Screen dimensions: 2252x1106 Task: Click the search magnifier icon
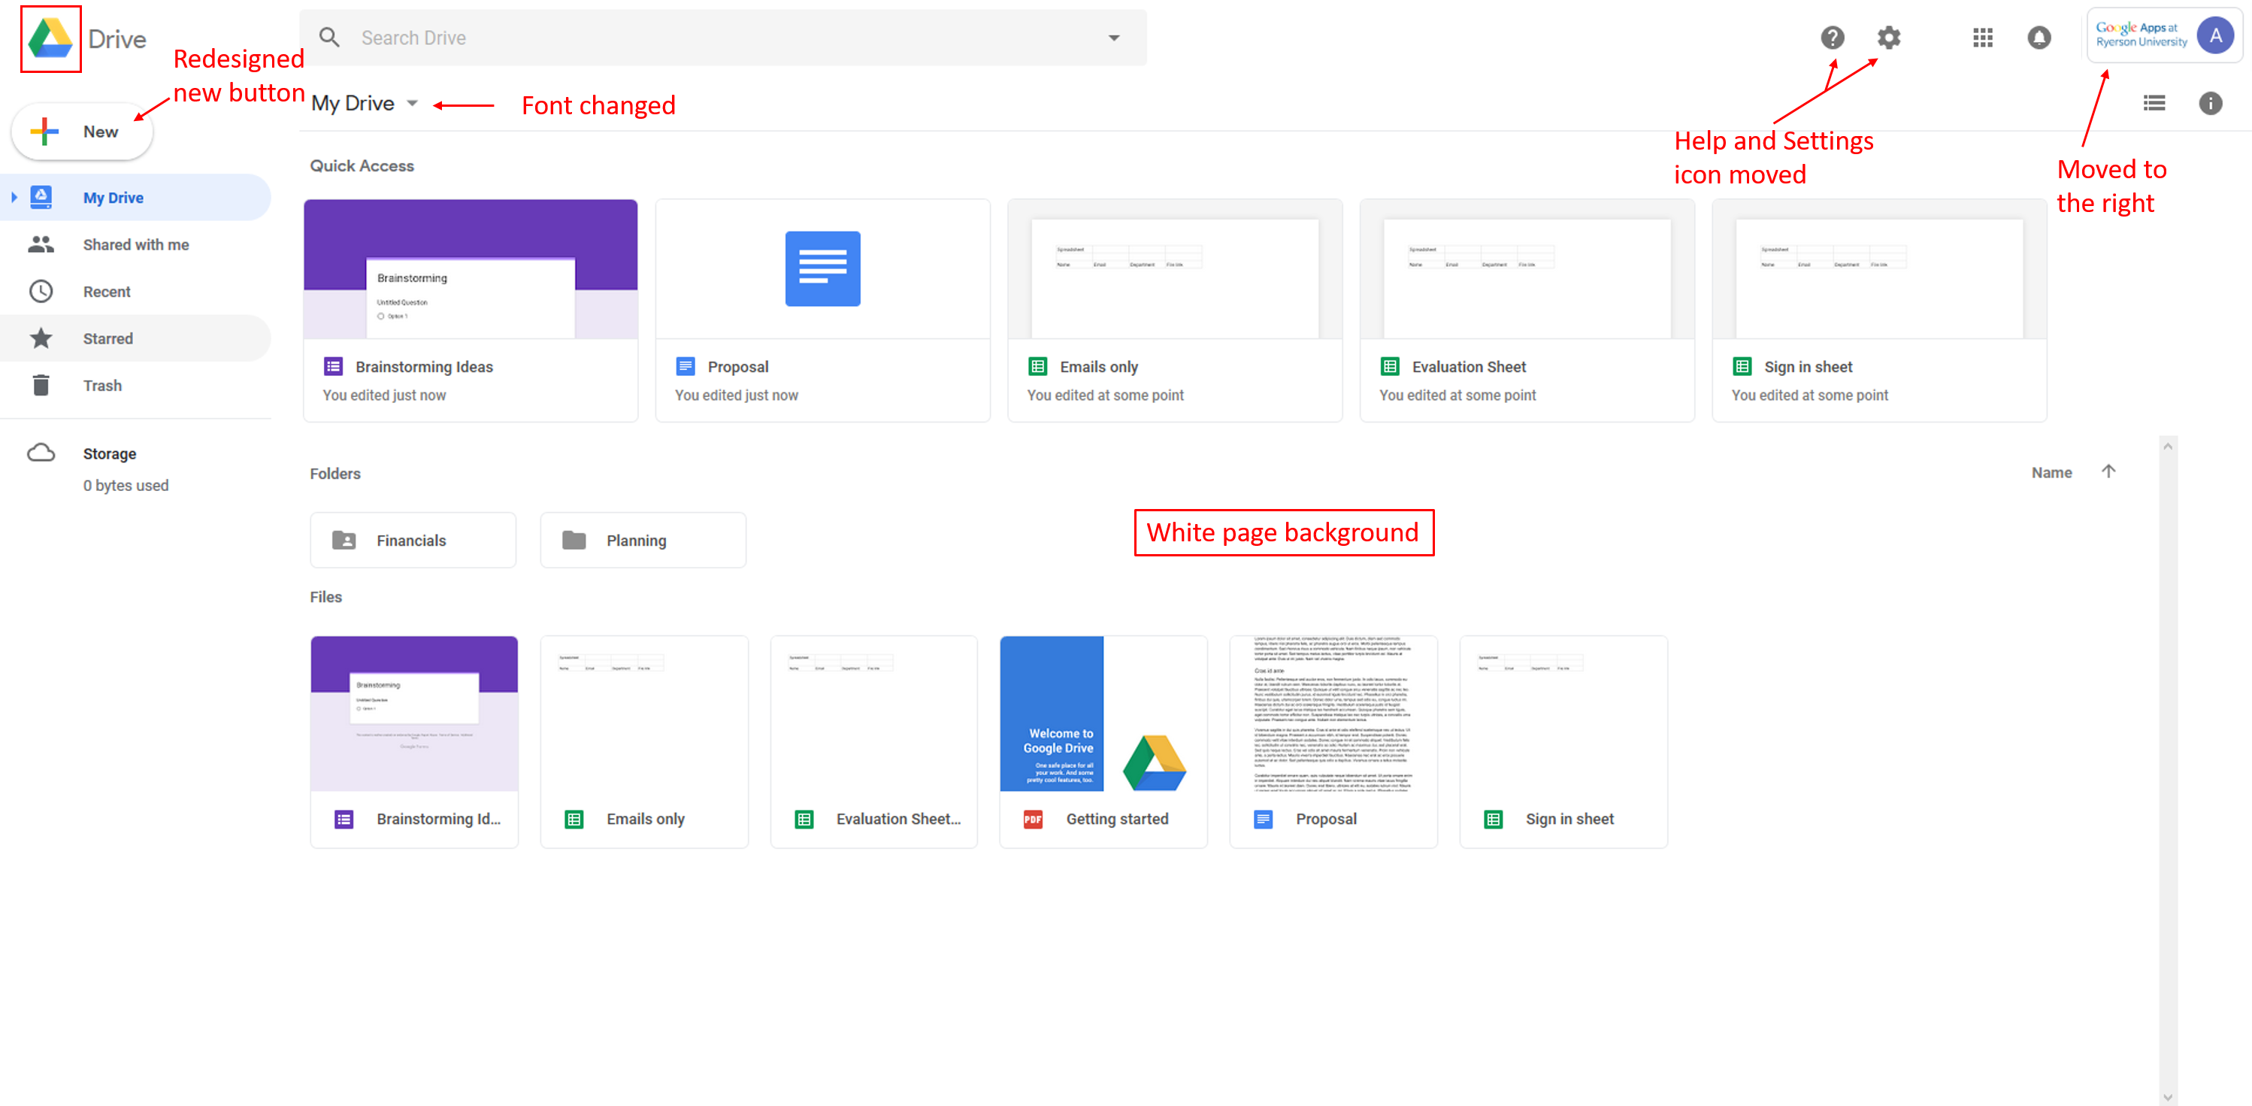(329, 38)
